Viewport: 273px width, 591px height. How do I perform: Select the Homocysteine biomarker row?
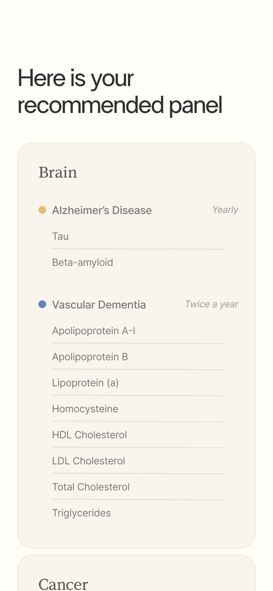tap(85, 408)
